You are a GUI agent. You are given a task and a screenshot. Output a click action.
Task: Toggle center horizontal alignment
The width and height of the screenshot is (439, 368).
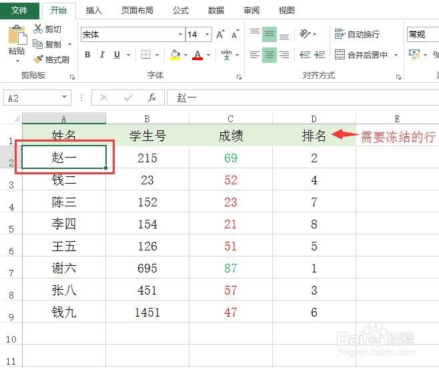[270, 55]
